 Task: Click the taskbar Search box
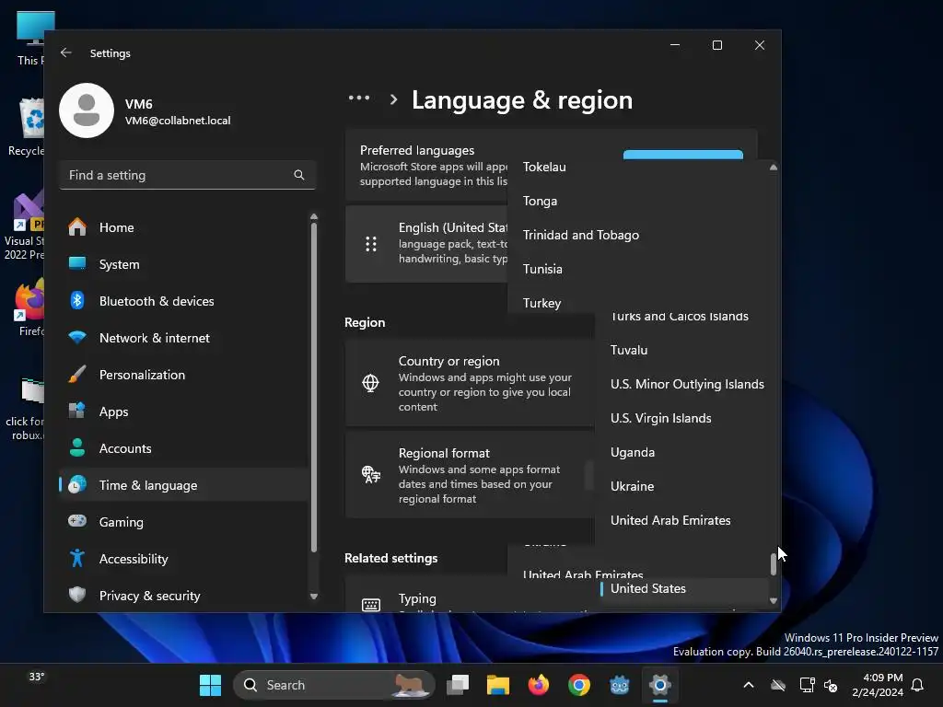click(x=333, y=685)
